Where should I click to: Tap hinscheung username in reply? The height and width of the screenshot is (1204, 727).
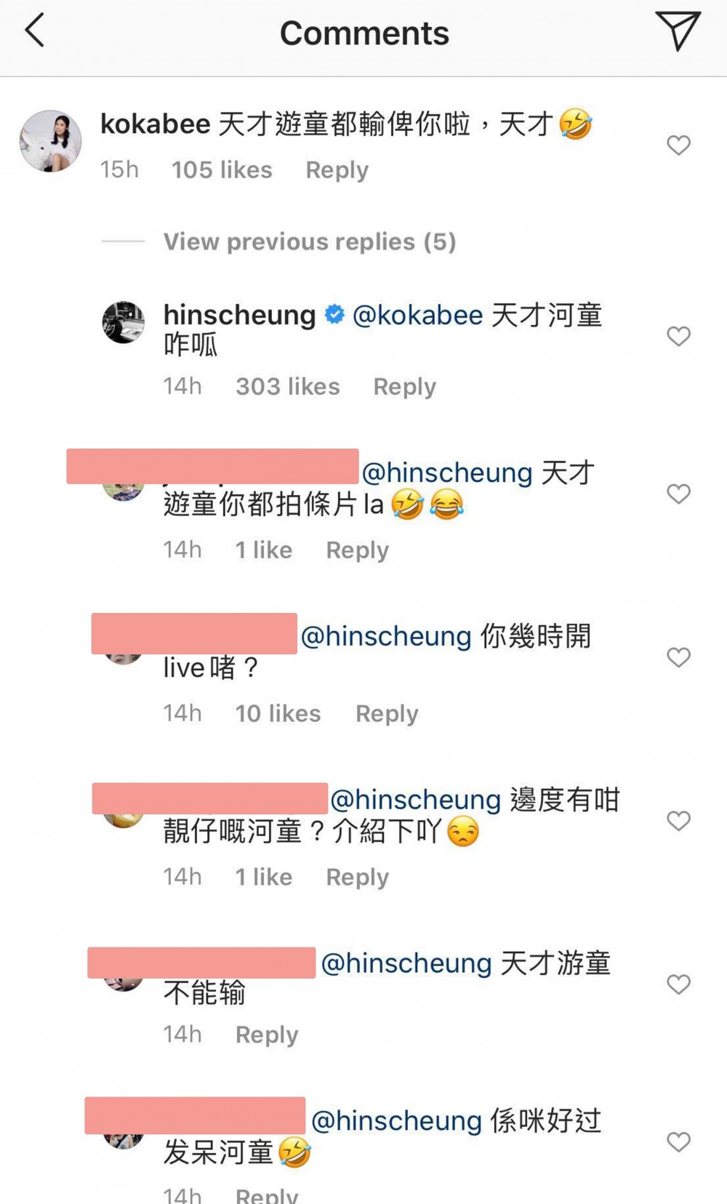click(239, 316)
